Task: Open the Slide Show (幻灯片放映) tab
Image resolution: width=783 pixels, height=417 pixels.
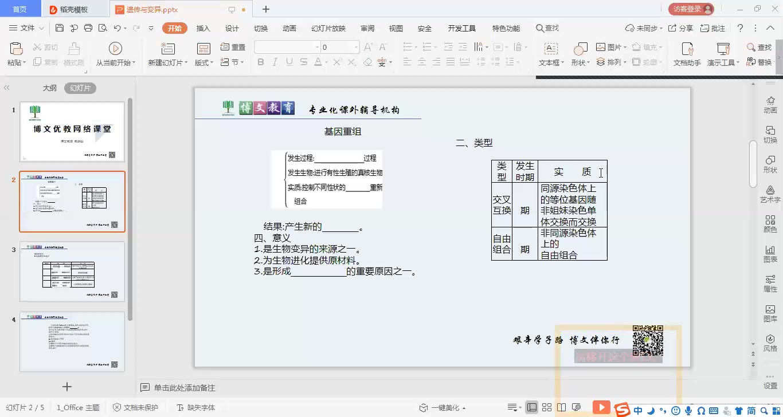Action: 328,28
